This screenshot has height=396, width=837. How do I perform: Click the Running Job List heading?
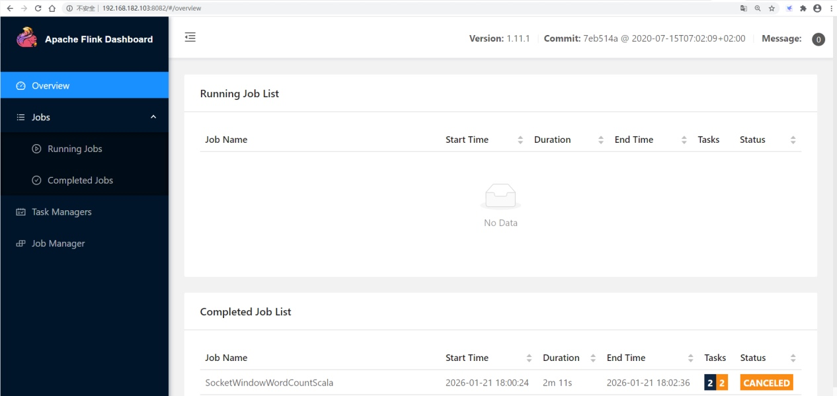click(239, 94)
